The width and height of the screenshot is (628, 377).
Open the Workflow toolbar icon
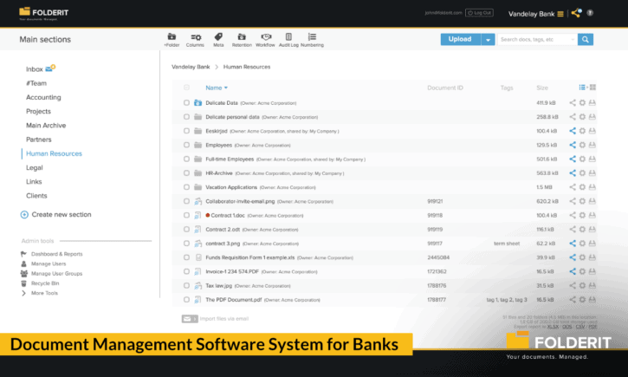[x=266, y=37]
